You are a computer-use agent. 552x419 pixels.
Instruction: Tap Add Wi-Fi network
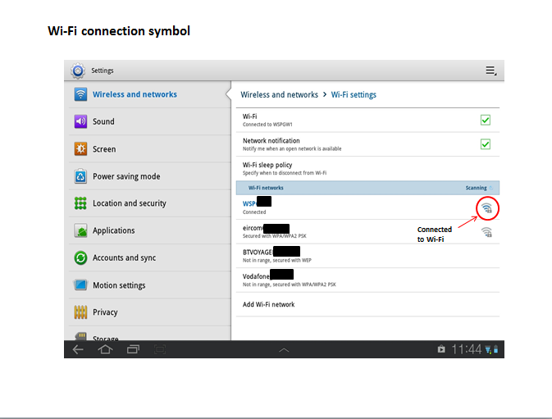click(367, 305)
